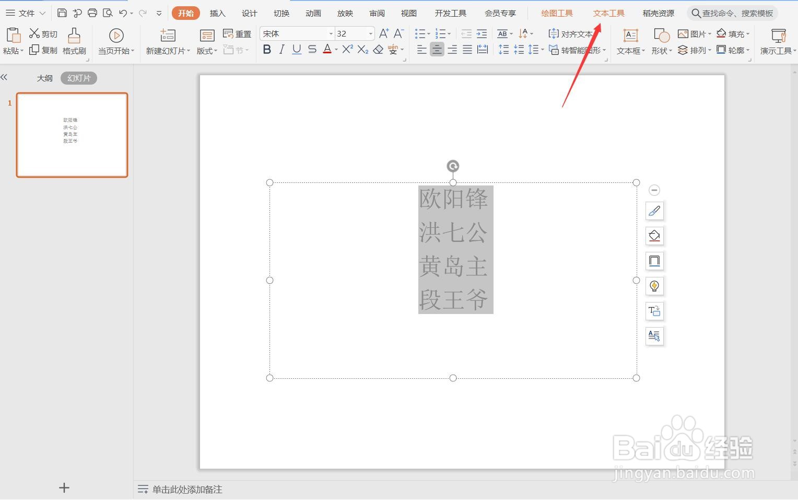Toggle Align Left for text

pyautogui.click(x=422, y=50)
